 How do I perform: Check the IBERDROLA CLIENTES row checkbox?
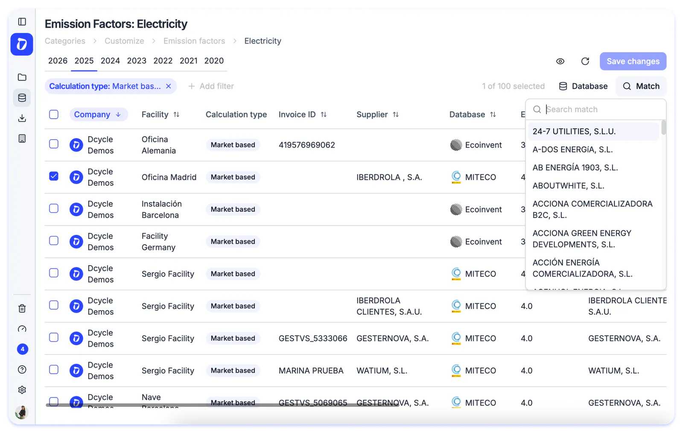(x=54, y=305)
